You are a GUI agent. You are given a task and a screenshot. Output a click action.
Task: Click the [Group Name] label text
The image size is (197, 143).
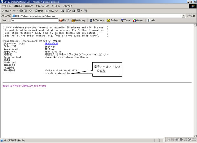point(10,49)
